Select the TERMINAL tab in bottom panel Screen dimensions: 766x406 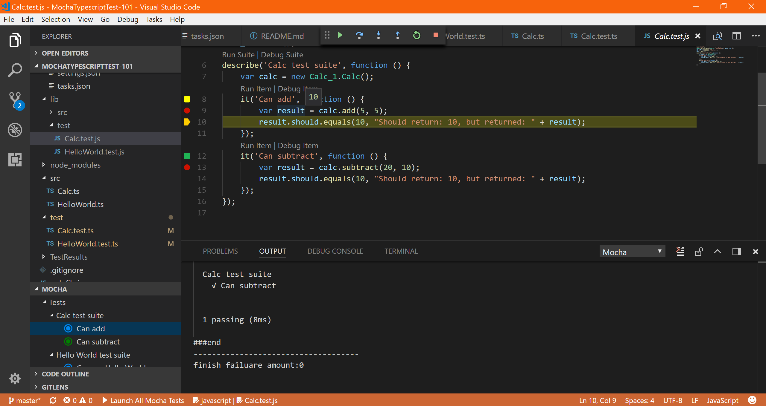click(401, 251)
